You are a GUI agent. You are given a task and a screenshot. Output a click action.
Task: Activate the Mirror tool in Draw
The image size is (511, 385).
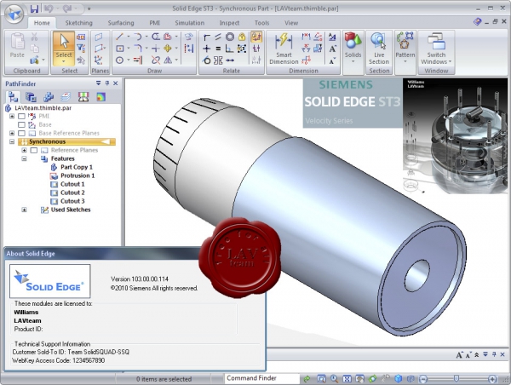pyautogui.click(x=168, y=60)
